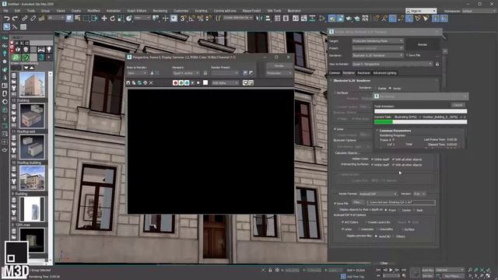Open the Preset dropdown in Render Setup
The image size is (498, 280).
(x=377, y=48)
